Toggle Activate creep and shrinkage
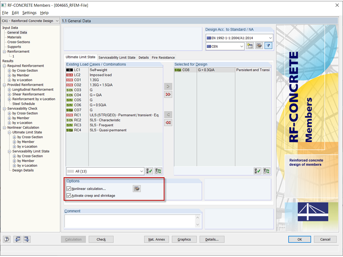Image resolution: width=343 pixels, height=257 pixels. 69,196
